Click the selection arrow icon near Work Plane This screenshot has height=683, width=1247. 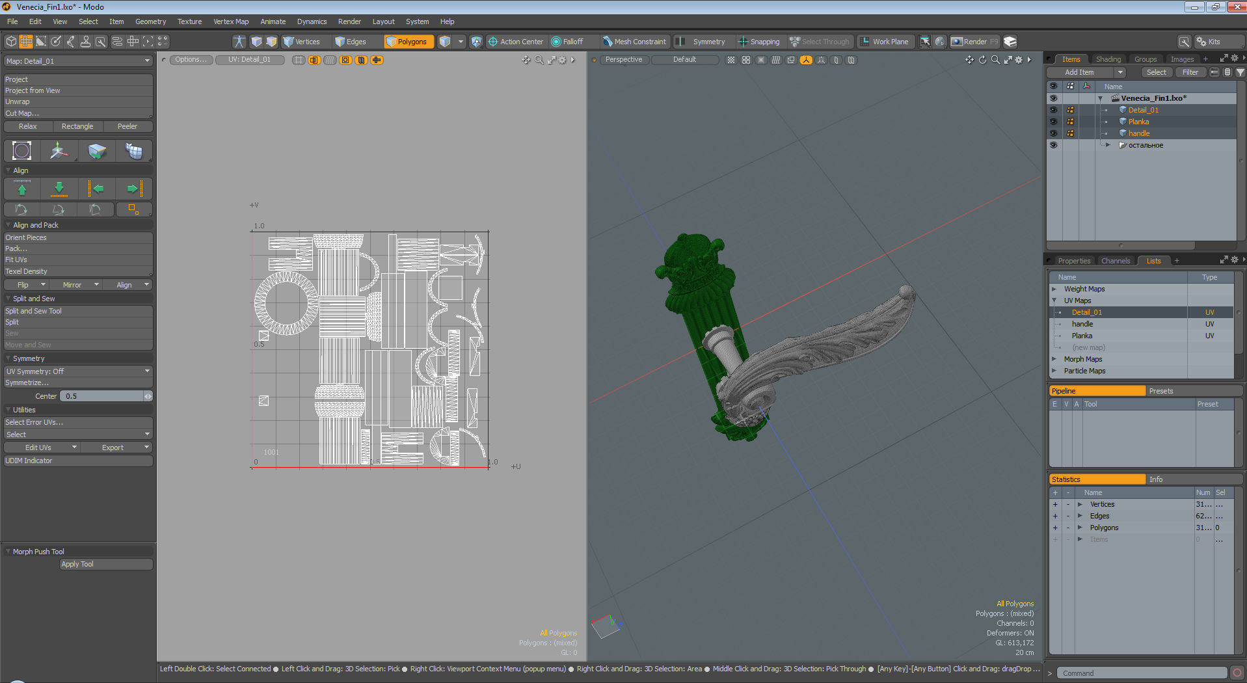coord(925,42)
